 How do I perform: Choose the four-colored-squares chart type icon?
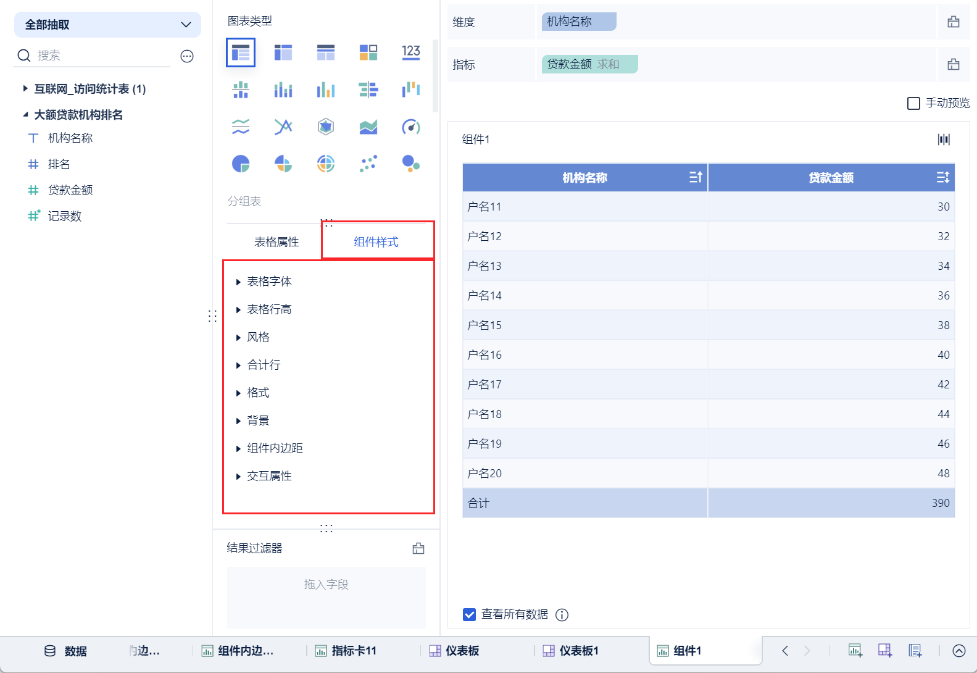tap(368, 52)
